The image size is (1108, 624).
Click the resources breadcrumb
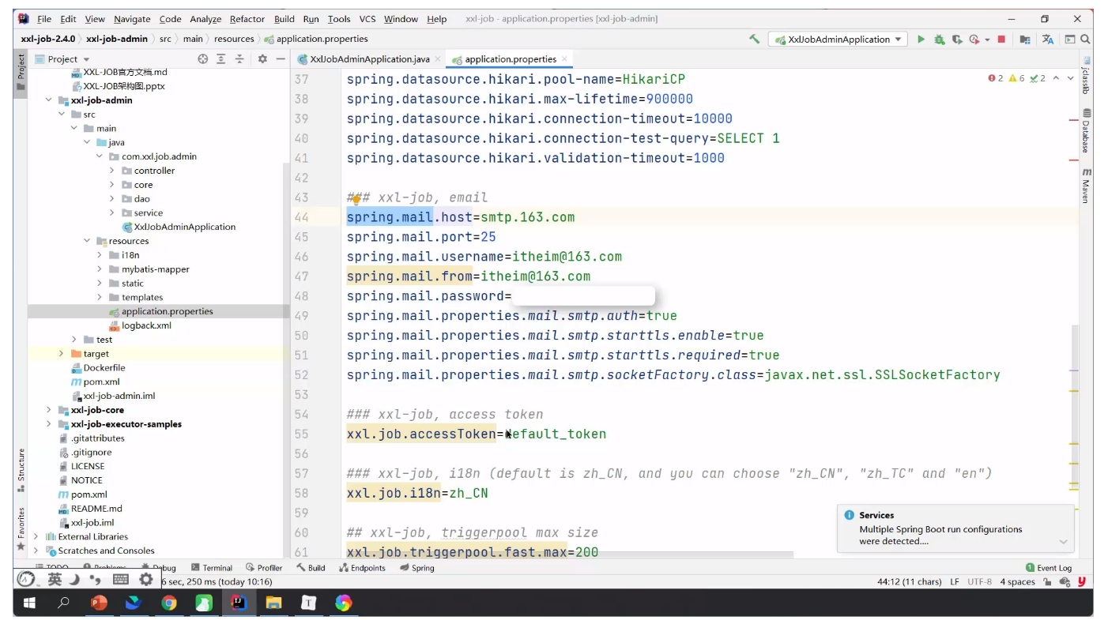click(x=234, y=39)
